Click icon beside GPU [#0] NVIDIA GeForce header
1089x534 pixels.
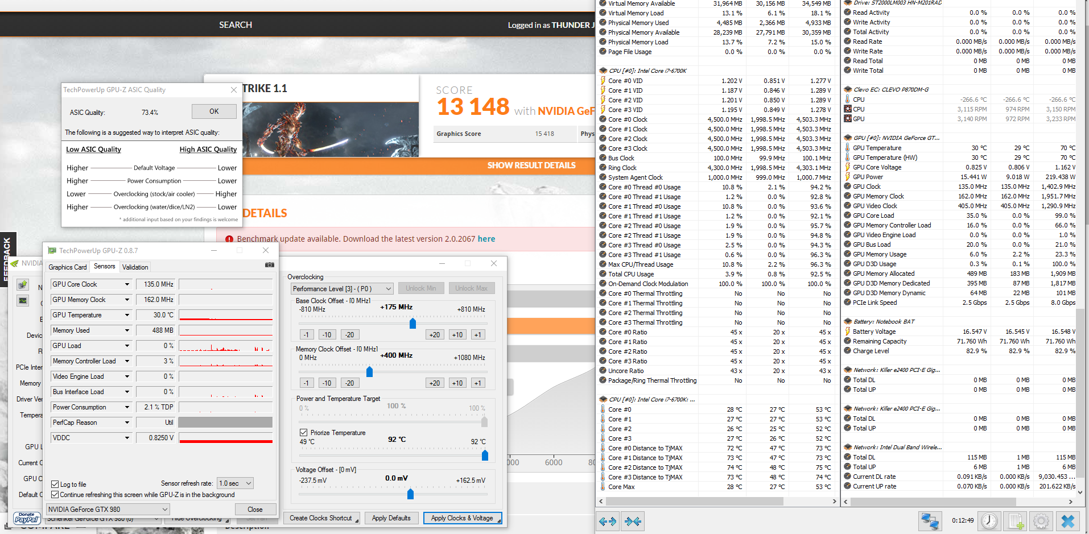click(x=848, y=138)
